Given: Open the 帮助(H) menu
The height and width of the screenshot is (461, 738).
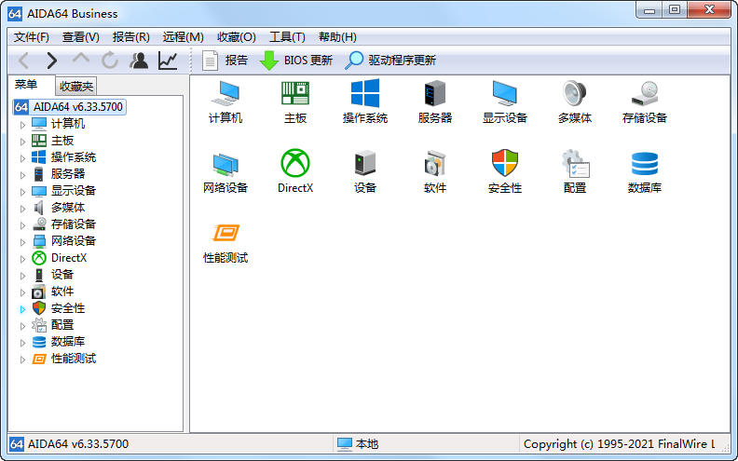Looking at the screenshot, I should coord(337,37).
